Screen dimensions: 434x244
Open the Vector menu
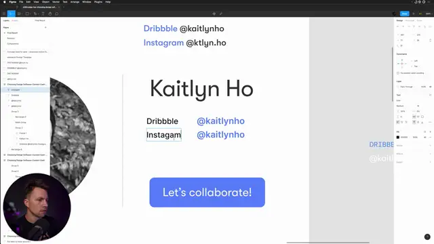(x=56, y=1)
